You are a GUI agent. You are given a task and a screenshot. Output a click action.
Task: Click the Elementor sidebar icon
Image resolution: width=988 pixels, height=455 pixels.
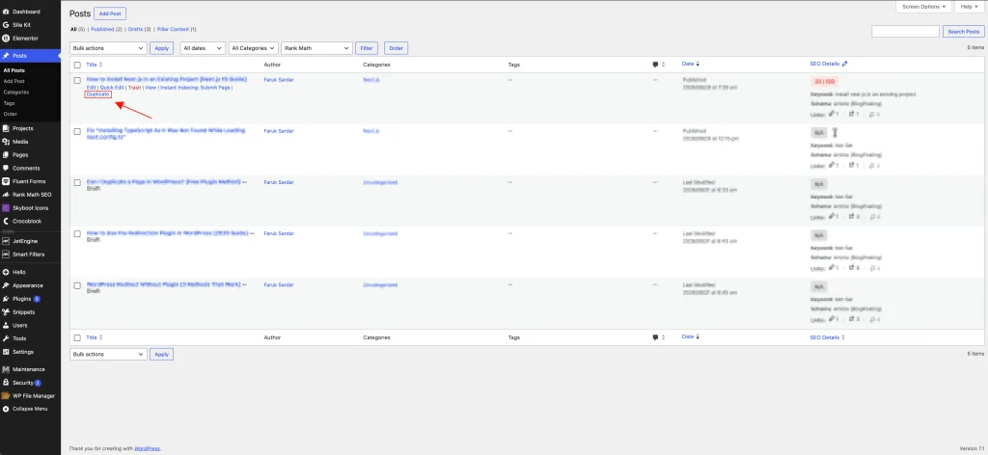tap(6, 38)
